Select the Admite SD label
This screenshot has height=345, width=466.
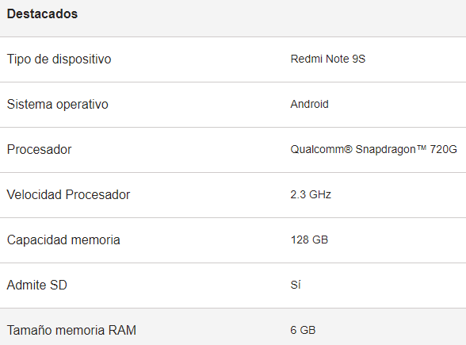(x=36, y=286)
